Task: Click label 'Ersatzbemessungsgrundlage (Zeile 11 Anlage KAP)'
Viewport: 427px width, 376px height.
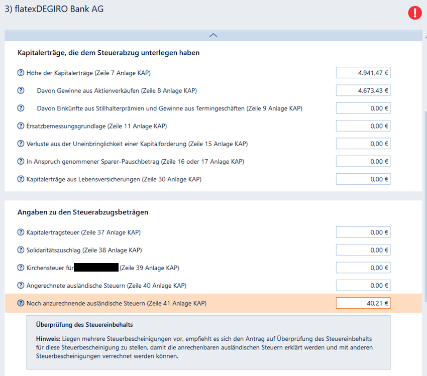Action: click(96, 126)
